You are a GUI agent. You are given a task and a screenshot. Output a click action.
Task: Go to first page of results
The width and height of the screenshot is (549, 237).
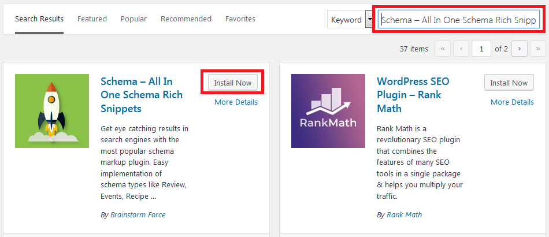tap(443, 49)
